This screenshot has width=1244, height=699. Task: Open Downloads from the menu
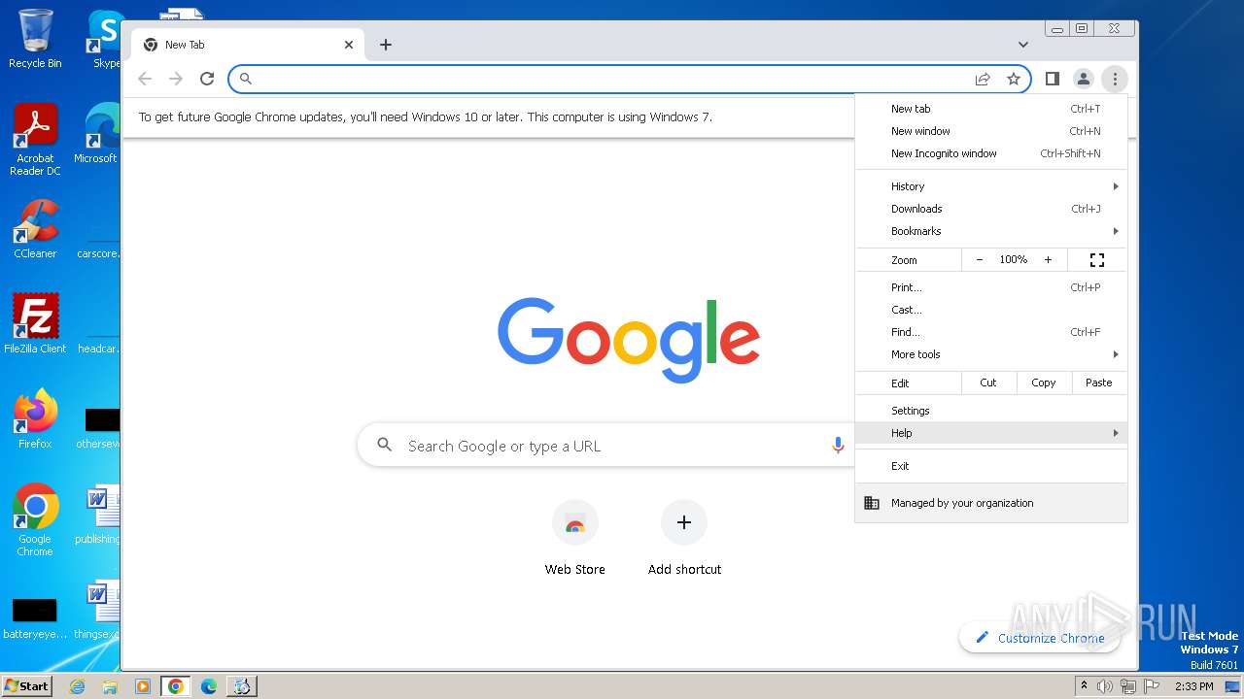point(991,209)
